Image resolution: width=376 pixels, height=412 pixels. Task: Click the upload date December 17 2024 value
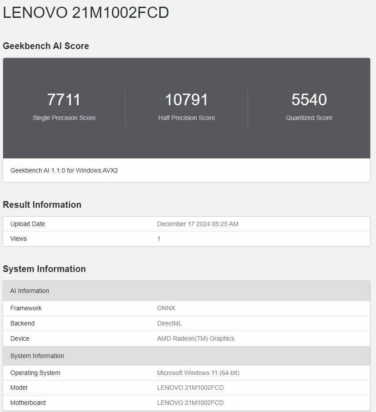(x=198, y=224)
